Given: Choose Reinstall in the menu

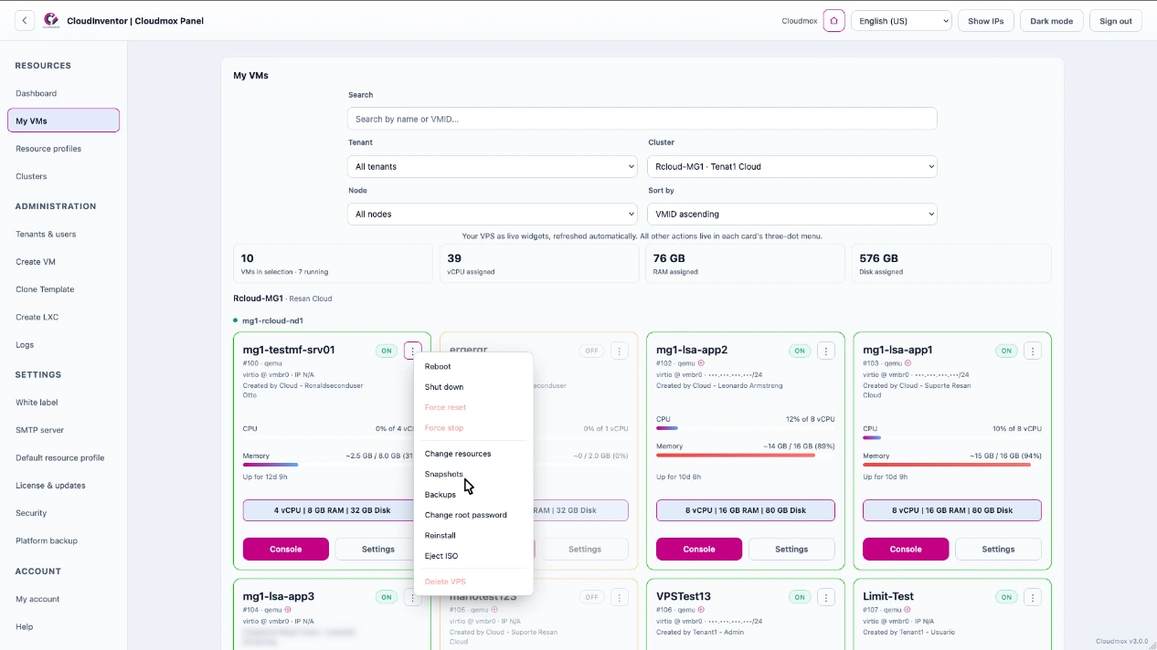Looking at the screenshot, I should [x=473, y=536].
